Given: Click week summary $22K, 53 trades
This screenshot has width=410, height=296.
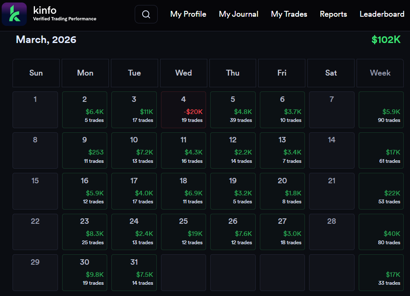Looking at the screenshot, I should (381, 191).
